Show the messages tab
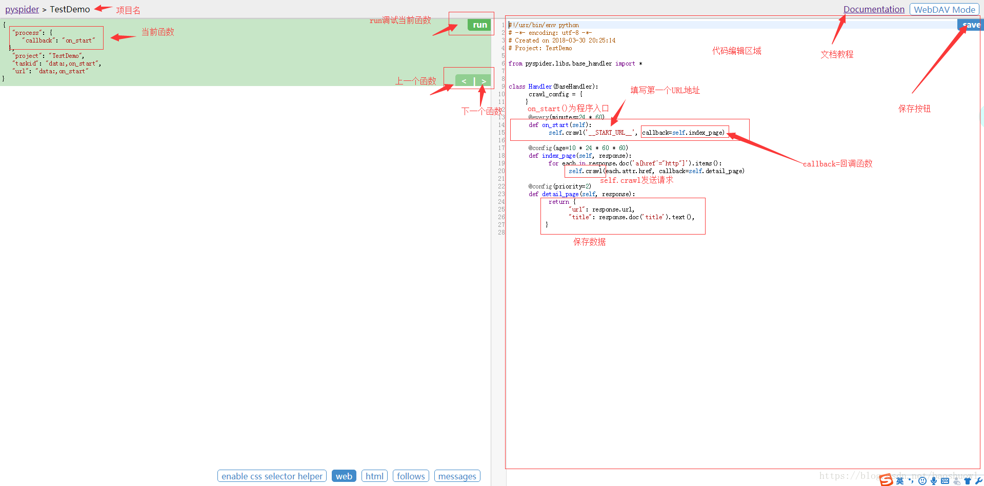Screen dimensions: 984x486 pos(457,476)
